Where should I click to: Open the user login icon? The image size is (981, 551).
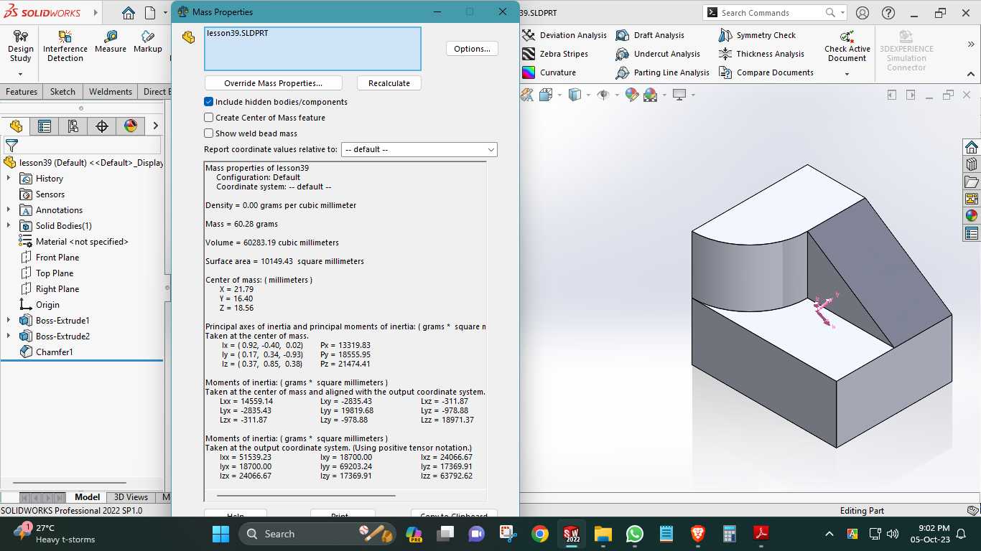pos(863,13)
